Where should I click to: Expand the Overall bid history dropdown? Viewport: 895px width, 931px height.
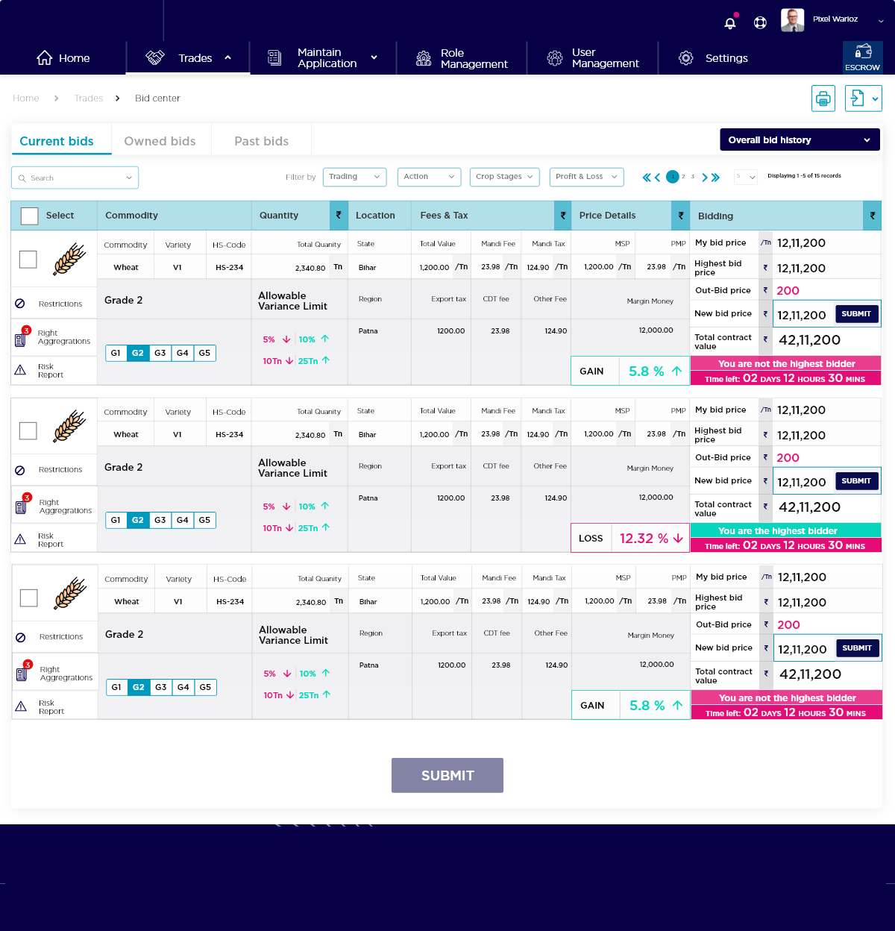(799, 140)
